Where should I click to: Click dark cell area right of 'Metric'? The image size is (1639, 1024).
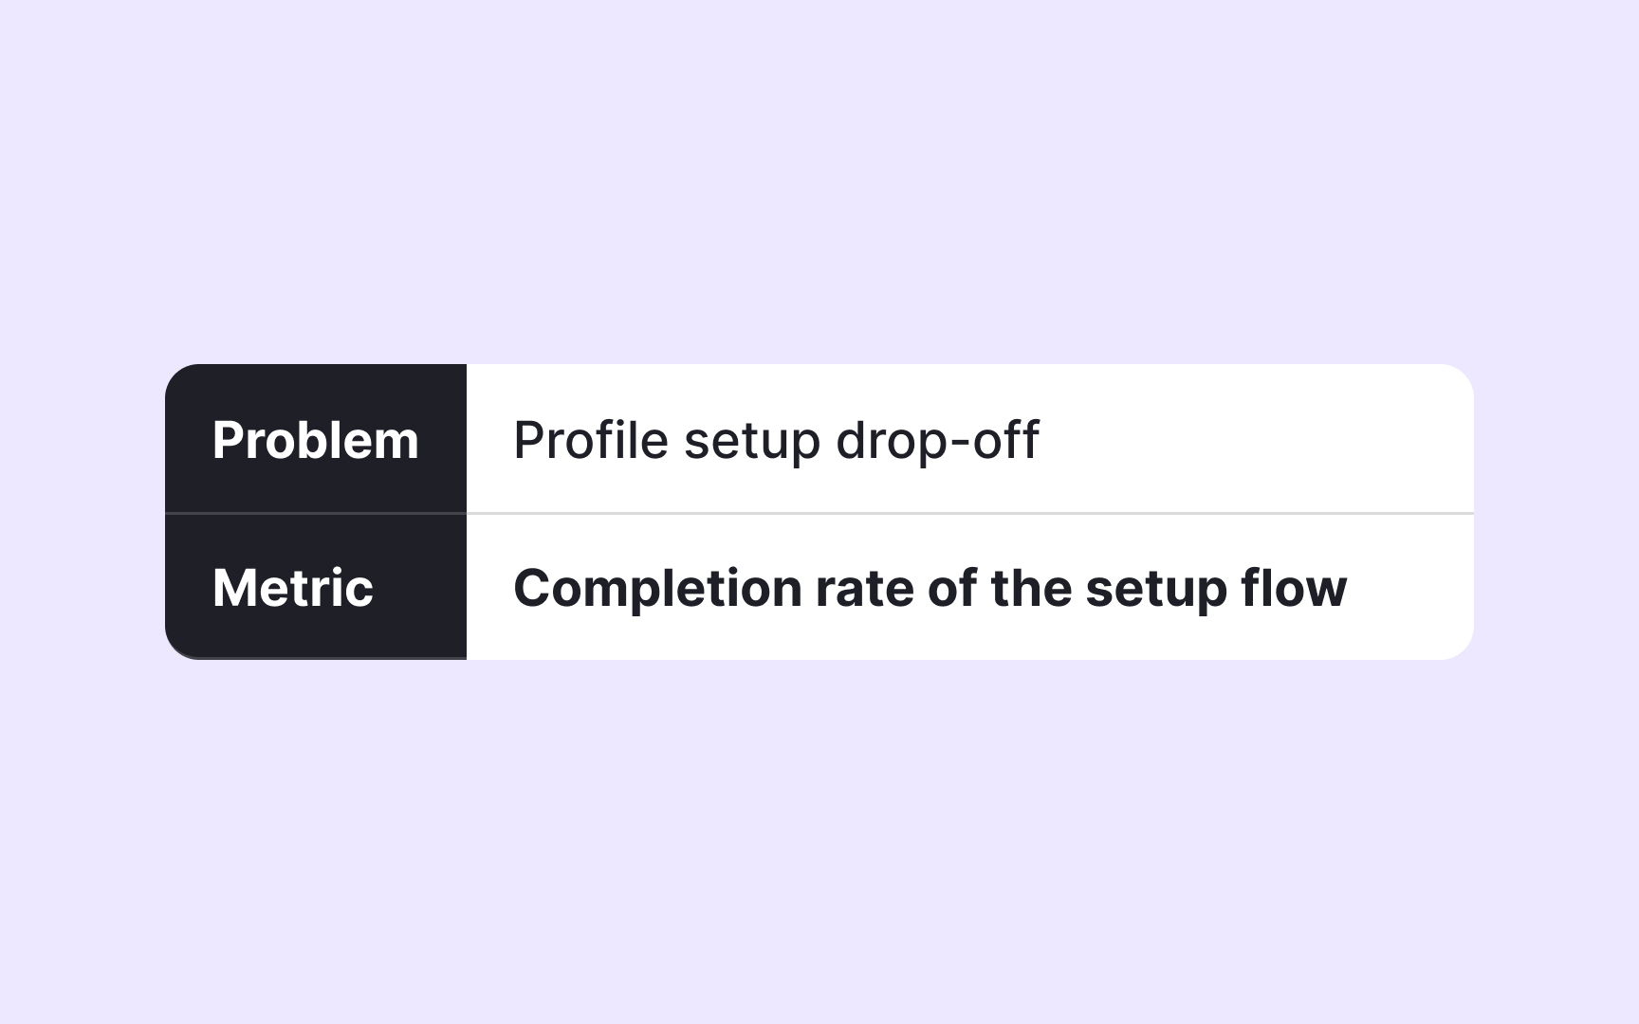pyautogui.click(x=422, y=588)
